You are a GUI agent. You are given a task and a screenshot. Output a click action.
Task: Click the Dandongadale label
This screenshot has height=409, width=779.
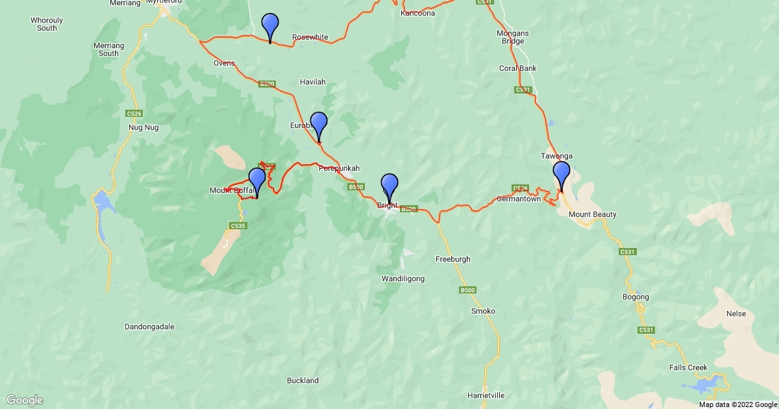pyautogui.click(x=150, y=327)
